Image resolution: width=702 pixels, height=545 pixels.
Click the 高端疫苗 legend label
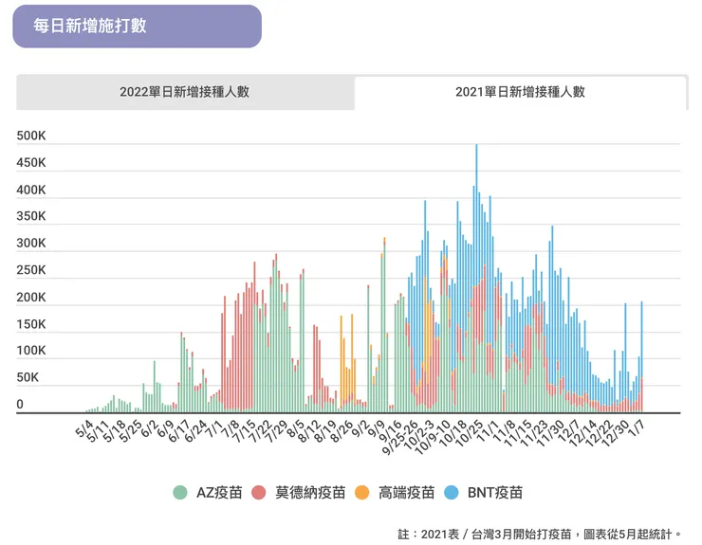[407, 493]
